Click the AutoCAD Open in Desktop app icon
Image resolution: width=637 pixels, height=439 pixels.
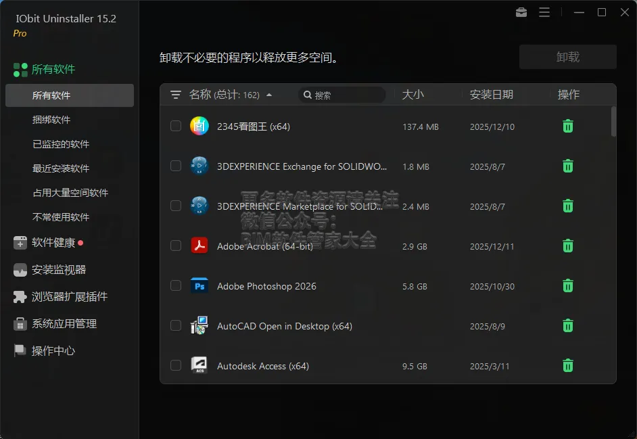(x=199, y=325)
